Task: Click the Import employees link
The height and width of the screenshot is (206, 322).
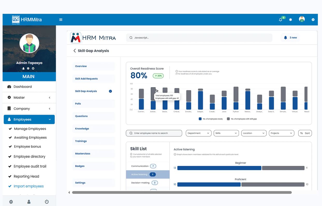Action: coord(28,186)
